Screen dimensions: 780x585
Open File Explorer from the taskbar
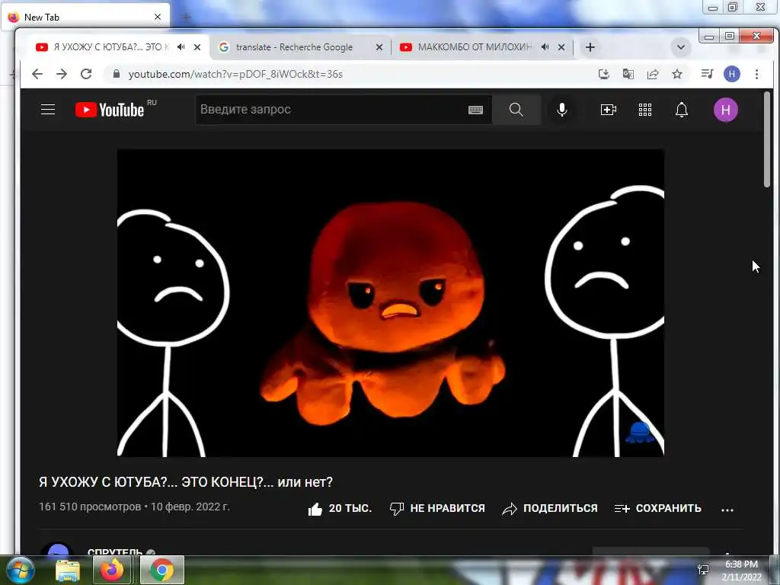(68, 570)
